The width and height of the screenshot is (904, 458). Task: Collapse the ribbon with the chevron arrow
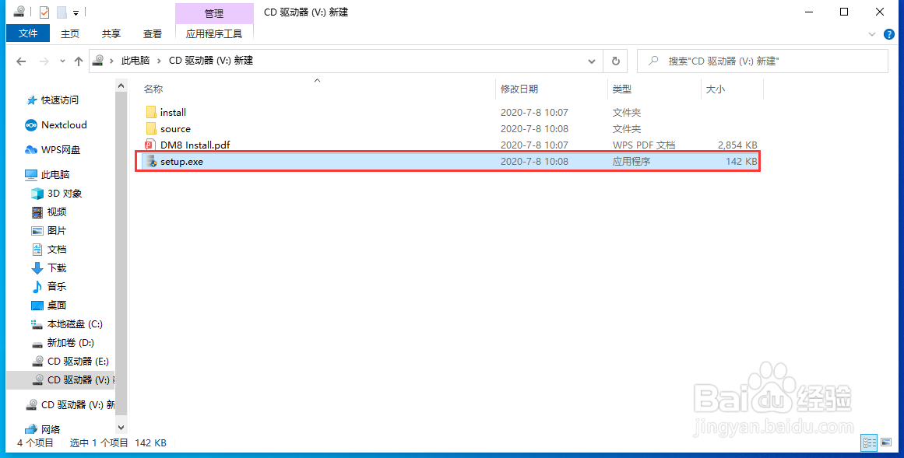(x=872, y=33)
